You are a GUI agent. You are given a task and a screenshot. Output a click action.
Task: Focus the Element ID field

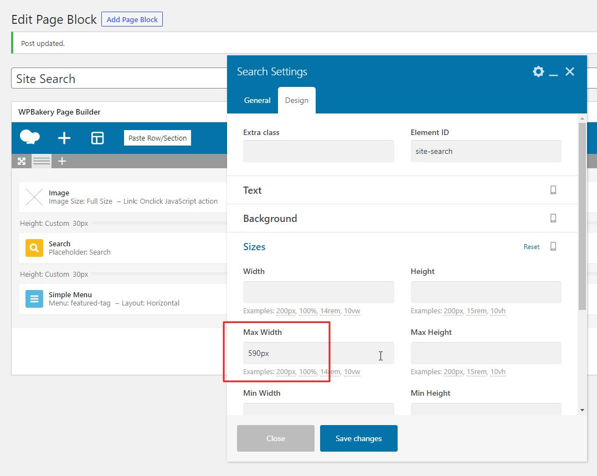[486, 151]
